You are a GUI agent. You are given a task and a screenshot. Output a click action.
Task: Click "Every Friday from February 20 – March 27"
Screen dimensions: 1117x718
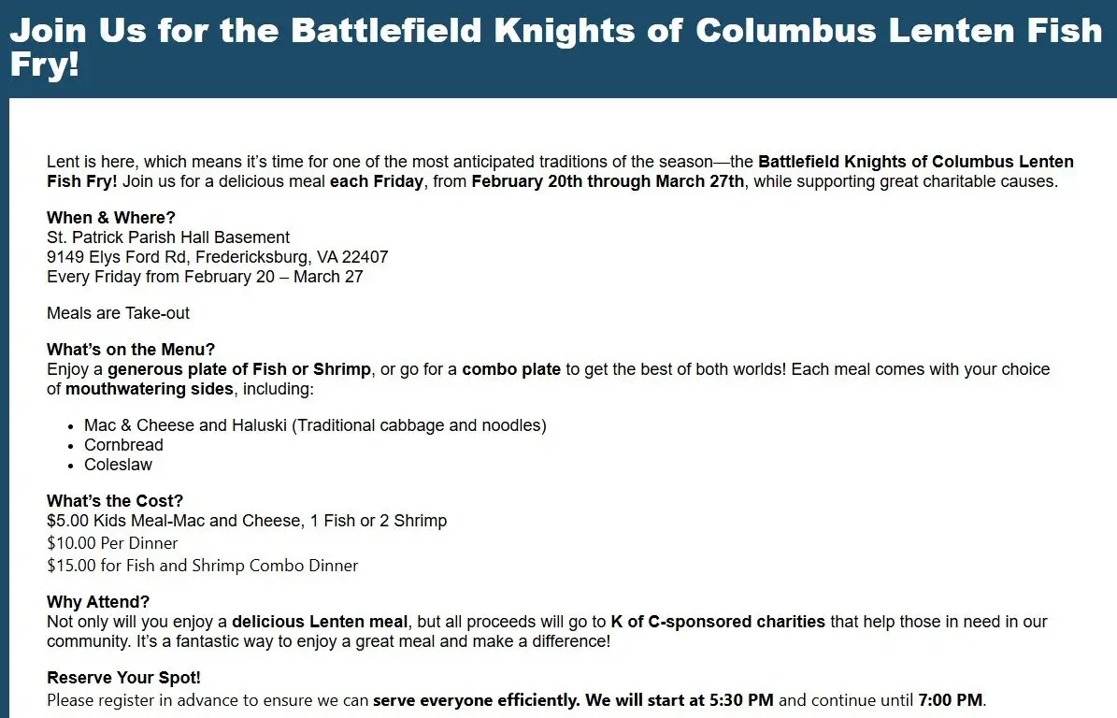point(205,277)
